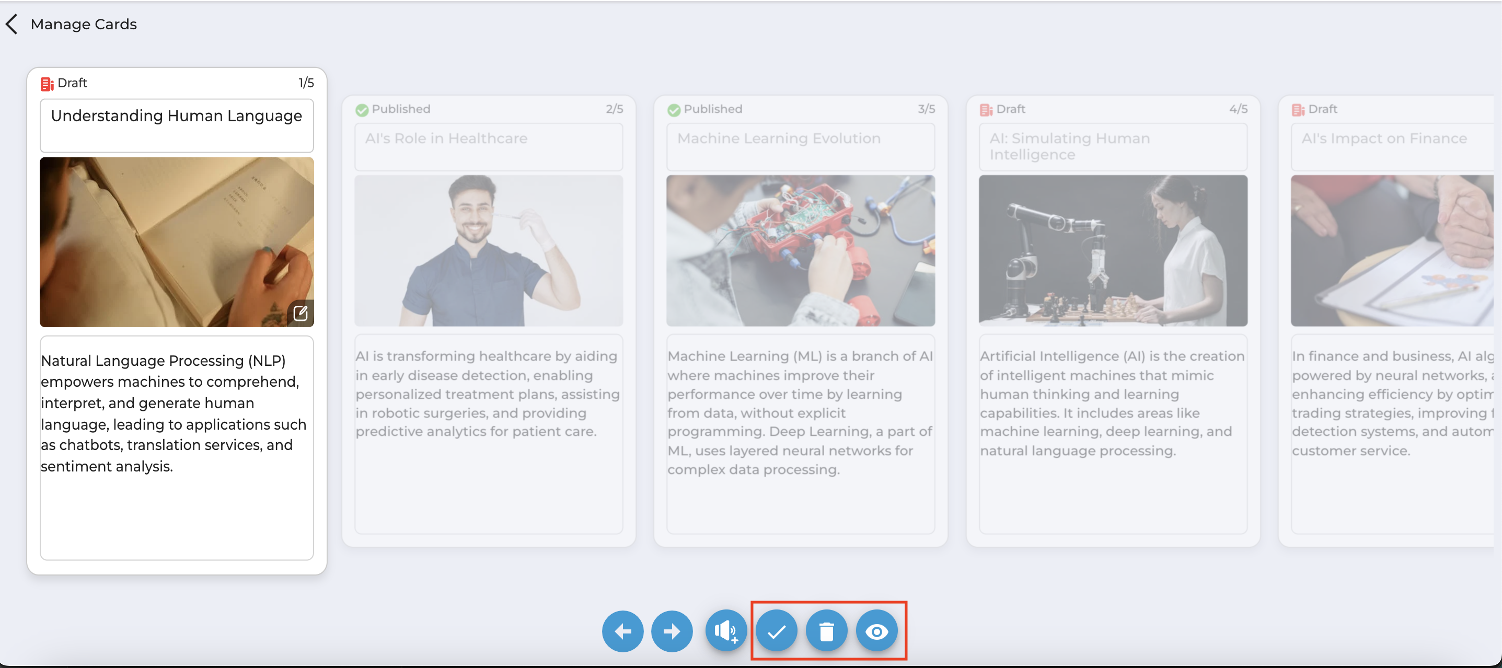The image size is (1502, 668).
Task: Publish the card with the checkmark button
Action: tap(776, 631)
